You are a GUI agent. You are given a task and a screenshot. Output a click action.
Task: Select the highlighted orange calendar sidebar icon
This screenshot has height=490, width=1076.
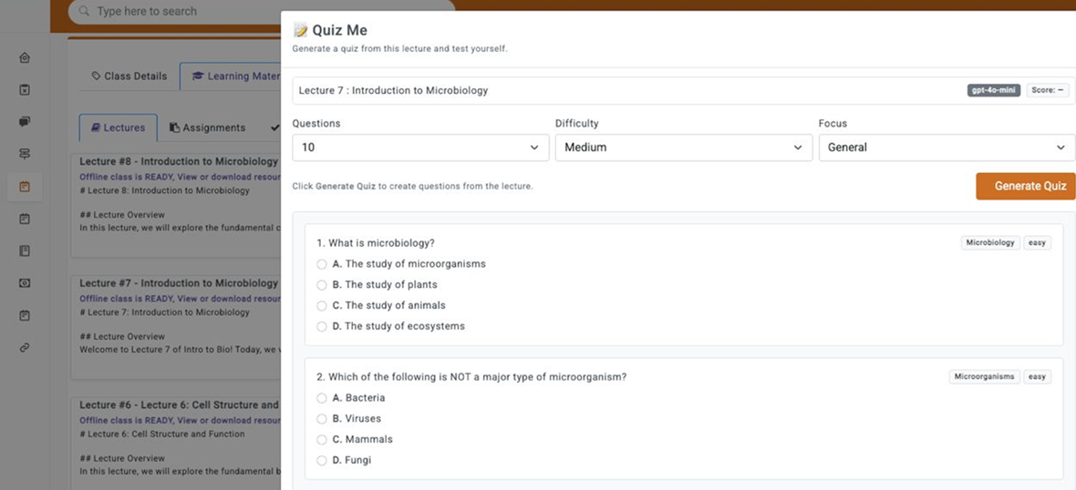(x=25, y=187)
